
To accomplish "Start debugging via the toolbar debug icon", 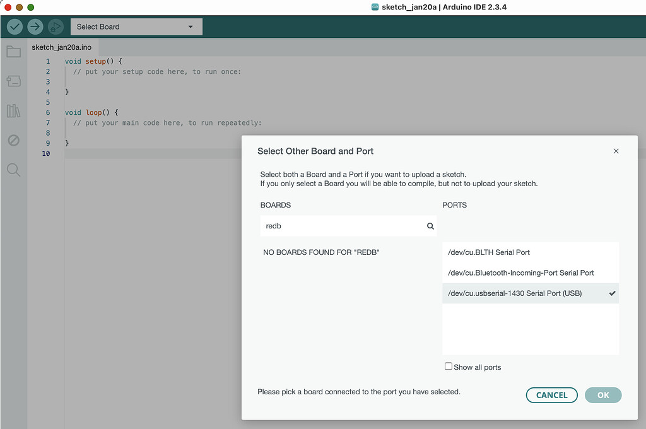I will (x=56, y=26).
